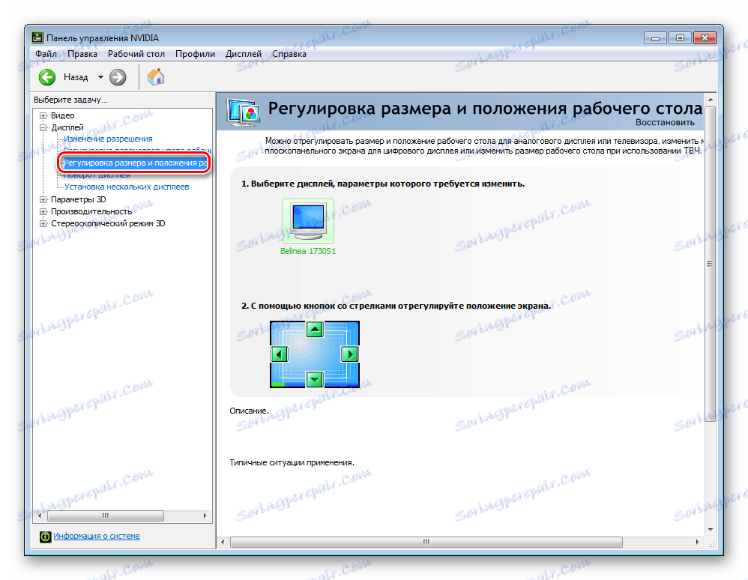
Task: Click Типичные ситуации применения text
Action: coord(292,462)
